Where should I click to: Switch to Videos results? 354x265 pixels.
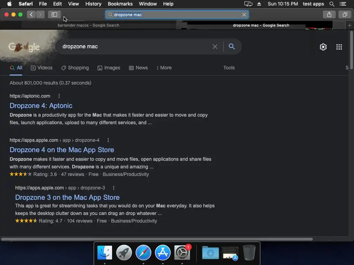point(42,68)
